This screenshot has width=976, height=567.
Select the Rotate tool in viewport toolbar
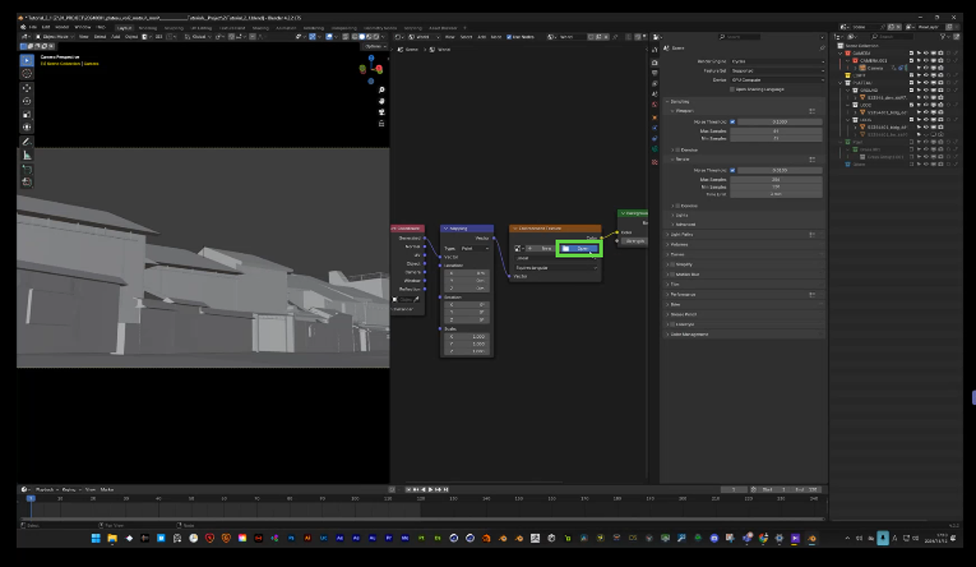click(x=27, y=101)
